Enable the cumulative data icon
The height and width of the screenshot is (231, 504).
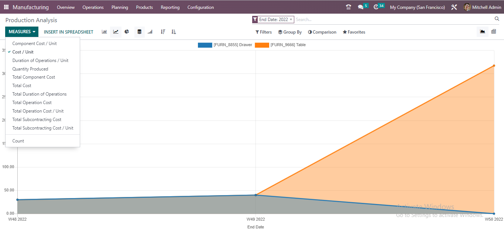[150, 32]
